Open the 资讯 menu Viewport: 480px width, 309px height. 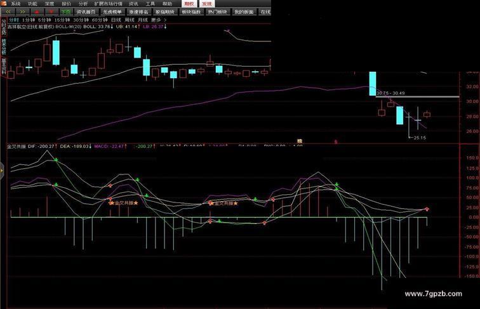[133, 4]
